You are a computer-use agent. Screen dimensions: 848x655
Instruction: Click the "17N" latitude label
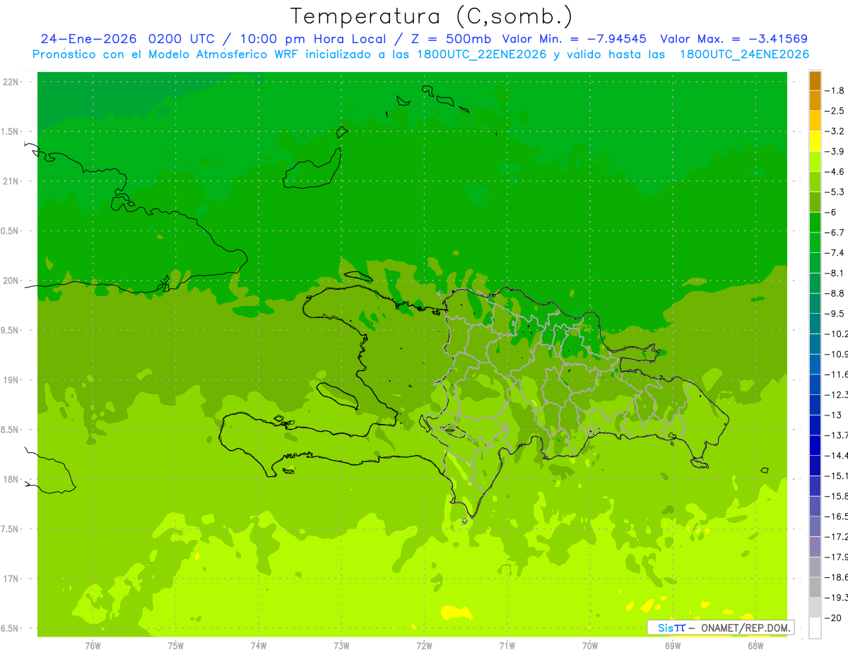[x=11, y=579]
